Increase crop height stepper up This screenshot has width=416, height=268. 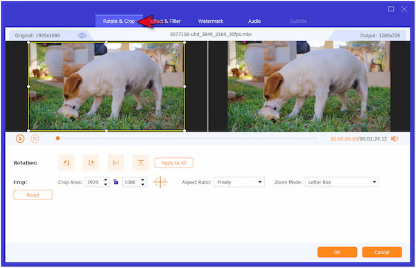coord(143,180)
